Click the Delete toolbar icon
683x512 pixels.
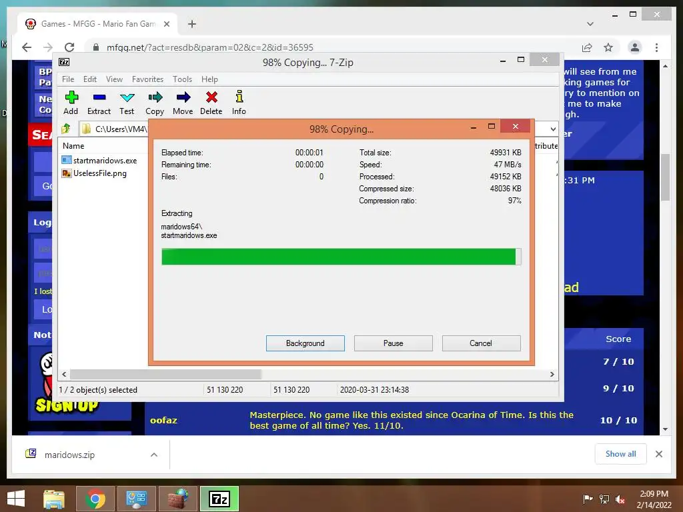[211, 103]
